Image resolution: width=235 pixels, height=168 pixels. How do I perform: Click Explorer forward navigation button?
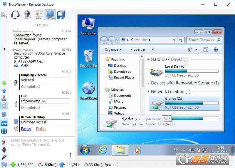click(x=112, y=40)
